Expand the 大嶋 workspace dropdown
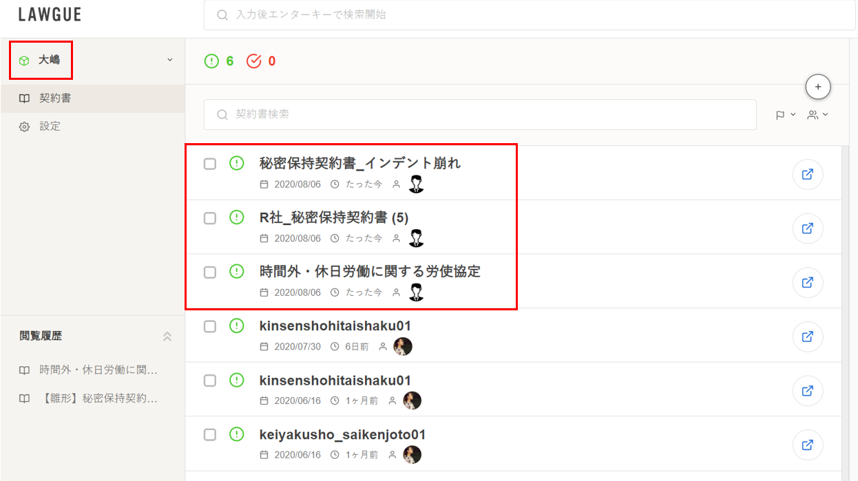The height and width of the screenshot is (481, 858). pyautogui.click(x=170, y=60)
